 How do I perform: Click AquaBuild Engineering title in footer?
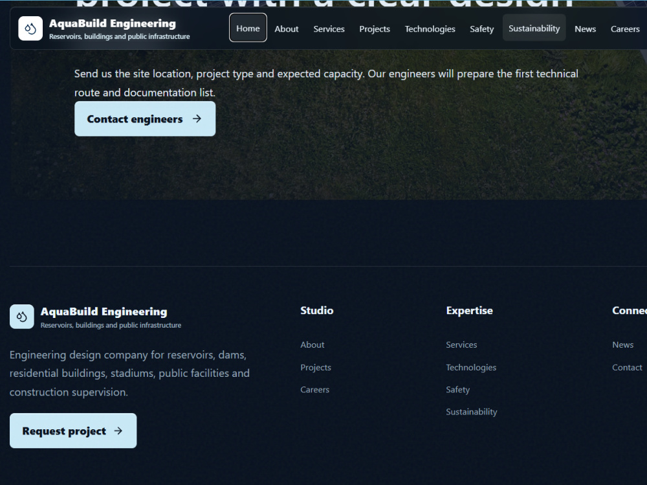click(104, 311)
